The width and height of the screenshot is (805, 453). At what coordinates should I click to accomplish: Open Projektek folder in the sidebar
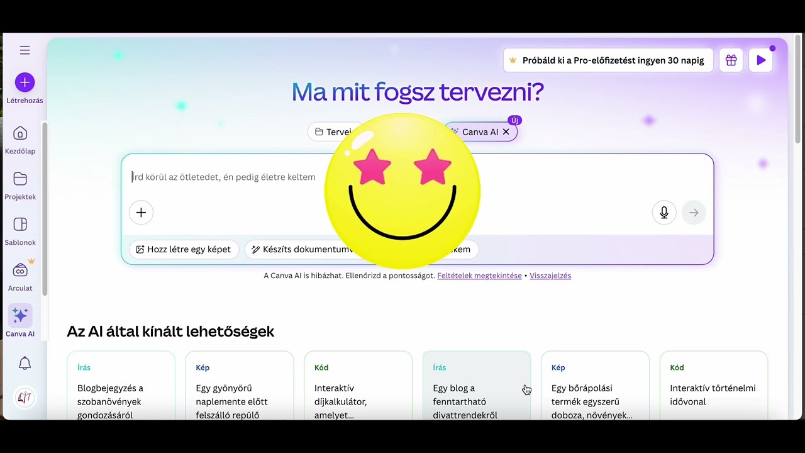point(20,186)
